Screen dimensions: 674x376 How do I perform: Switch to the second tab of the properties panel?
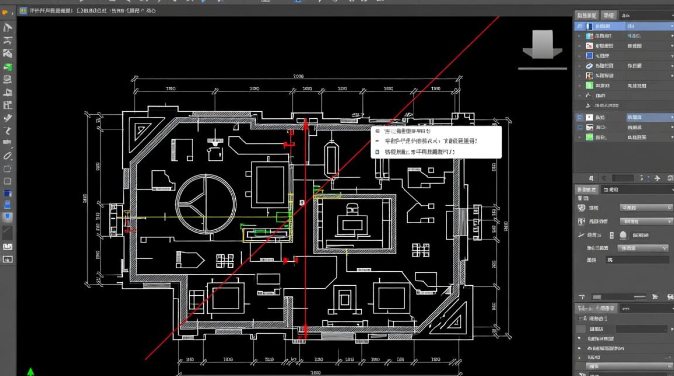coord(611,190)
